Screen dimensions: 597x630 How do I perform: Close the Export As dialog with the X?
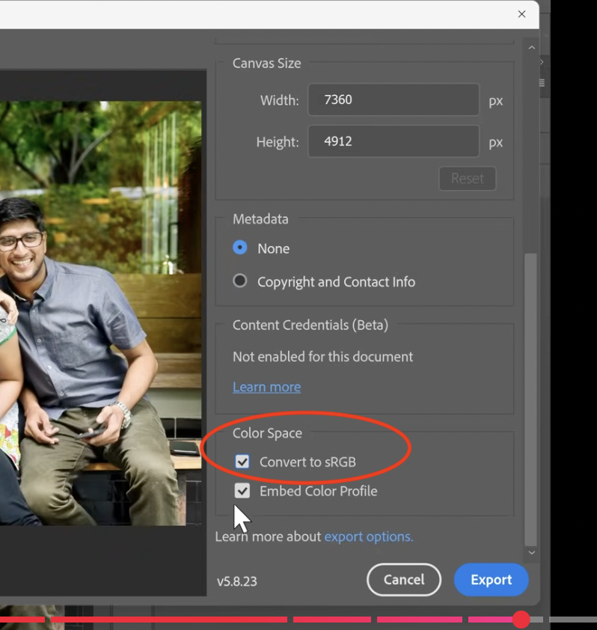521,14
